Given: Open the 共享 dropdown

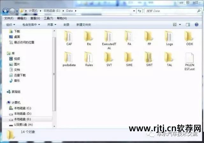Looking at the screenshot, I should click(52, 25).
